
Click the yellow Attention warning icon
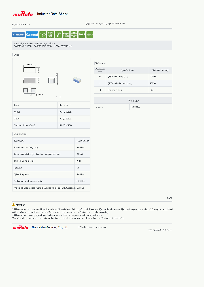14,205
